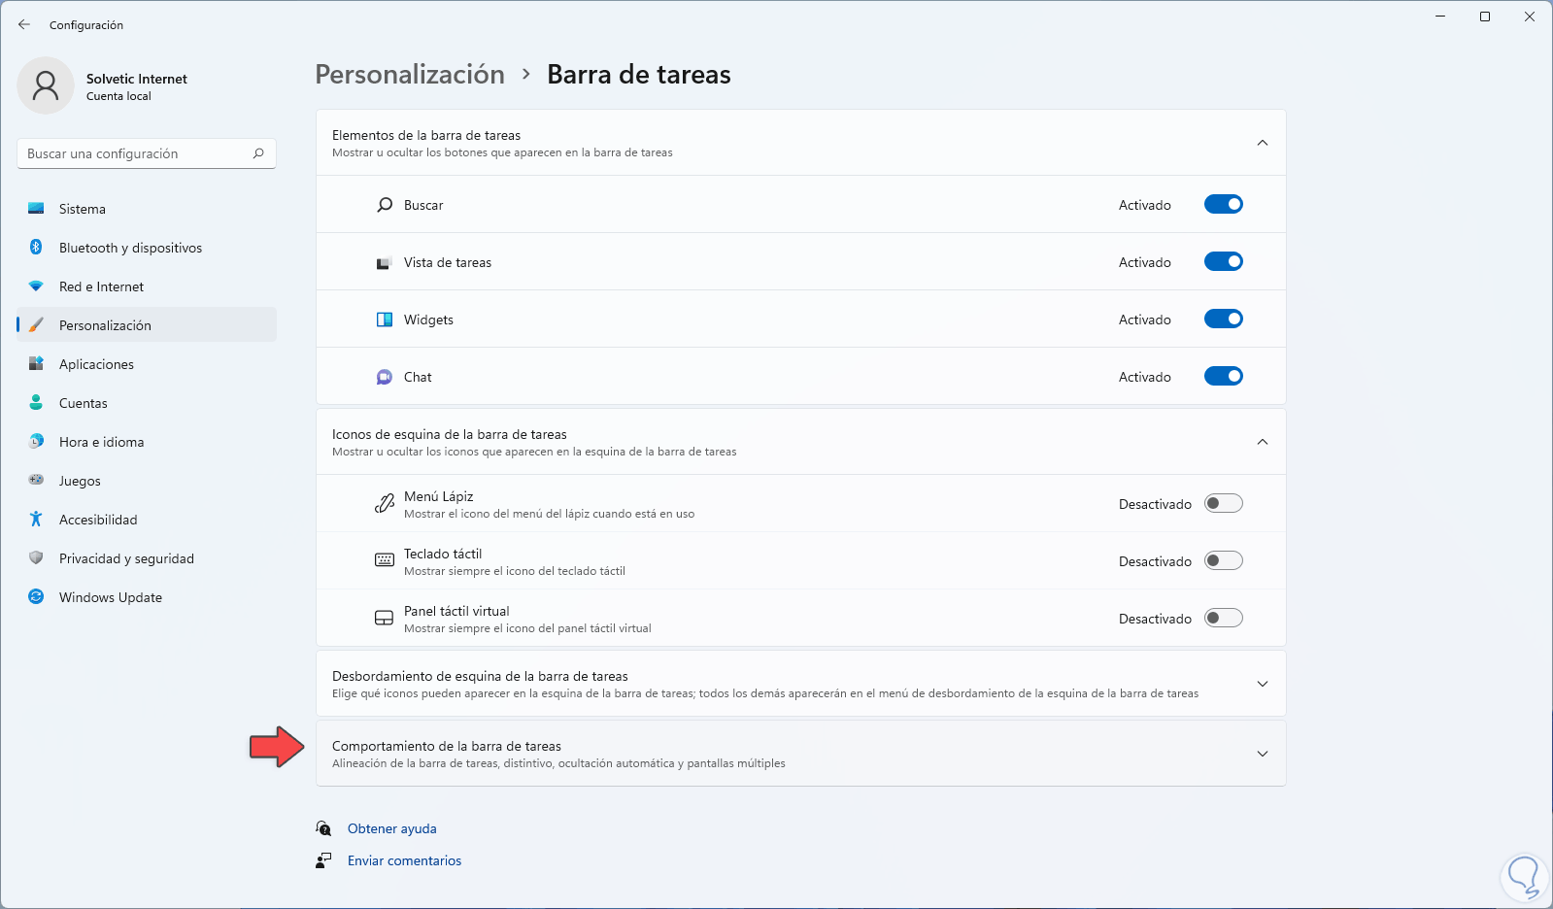Disable the Chat taskbar toggle
This screenshot has height=909, width=1553.
click(1223, 377)
